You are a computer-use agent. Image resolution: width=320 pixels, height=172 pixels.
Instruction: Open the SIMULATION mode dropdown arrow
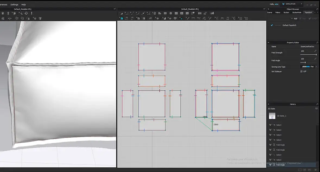pyautogui.click(x=302, y=4)
